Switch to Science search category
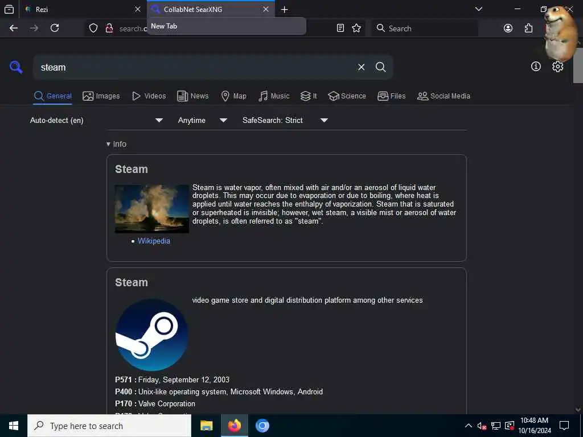583x437 pixels. [x=347, y=96]
